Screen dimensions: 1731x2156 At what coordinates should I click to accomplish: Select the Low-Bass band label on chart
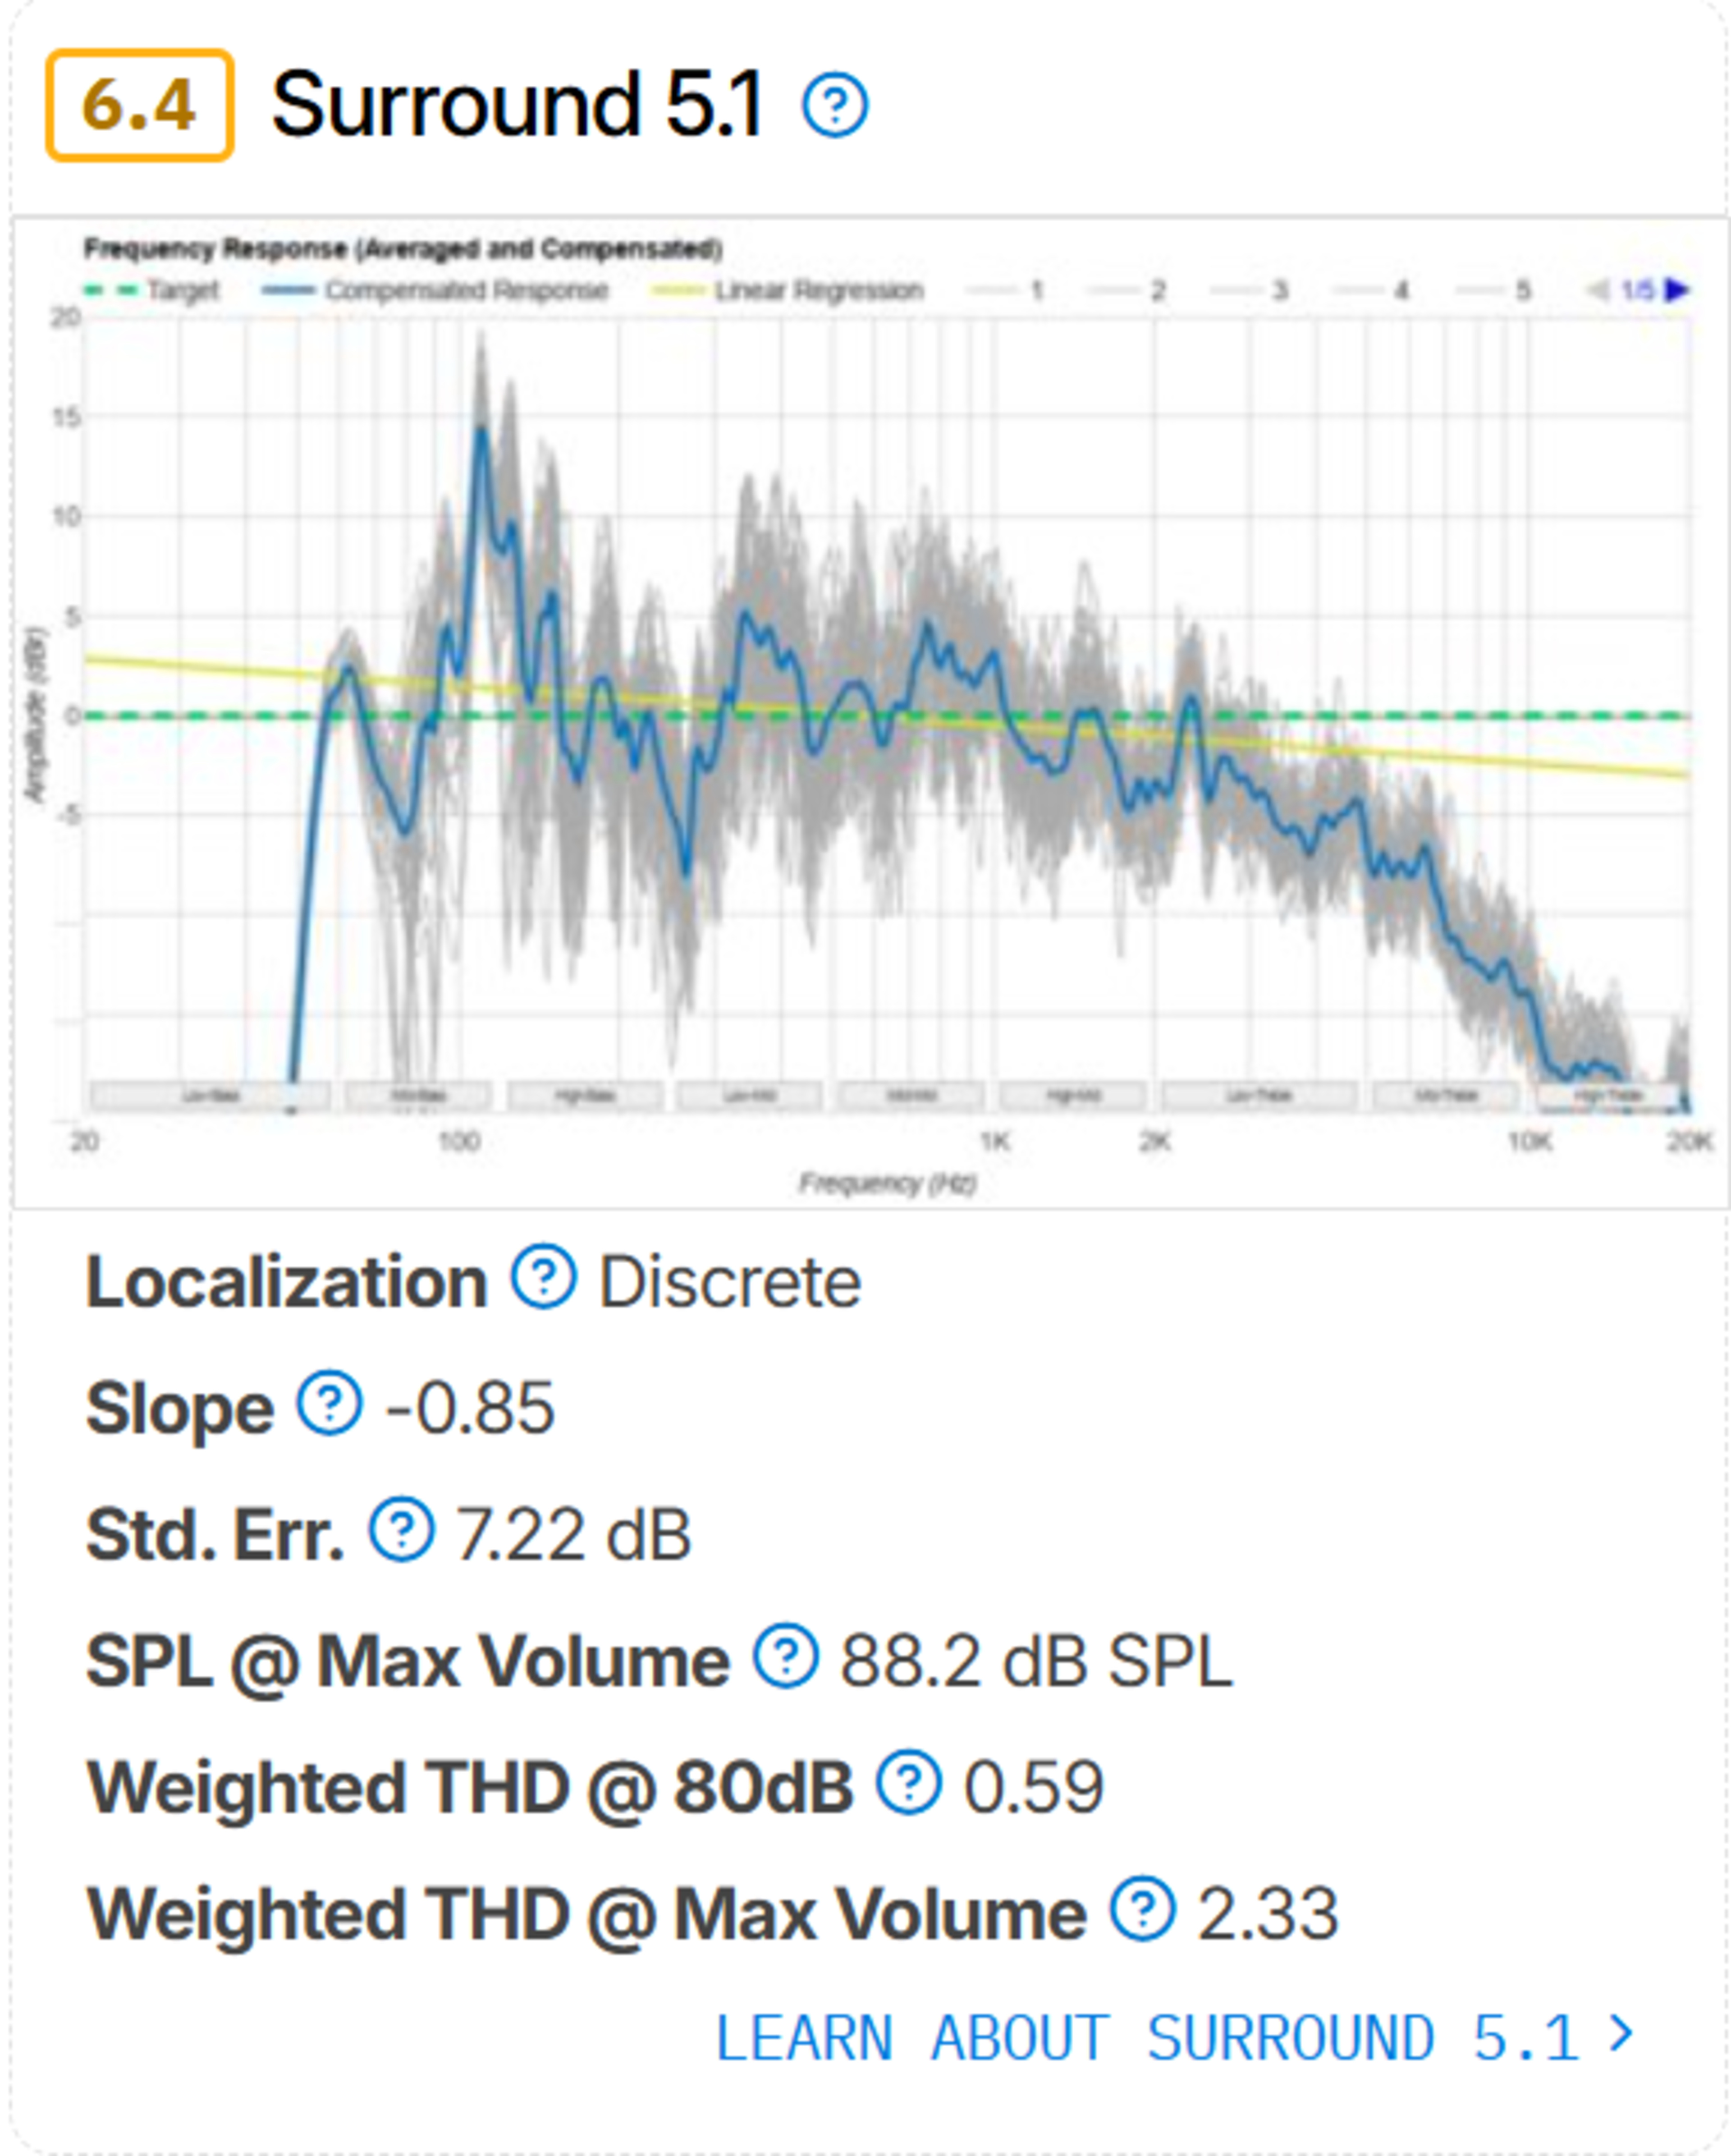click(x=210, y=1095)
